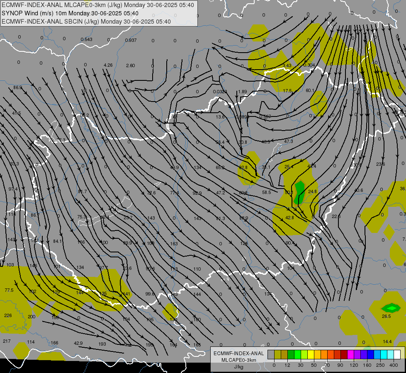Viewport: 406px width, 373px height.
Task: Select the dark green legend swatch
Action: click(291, 355)
